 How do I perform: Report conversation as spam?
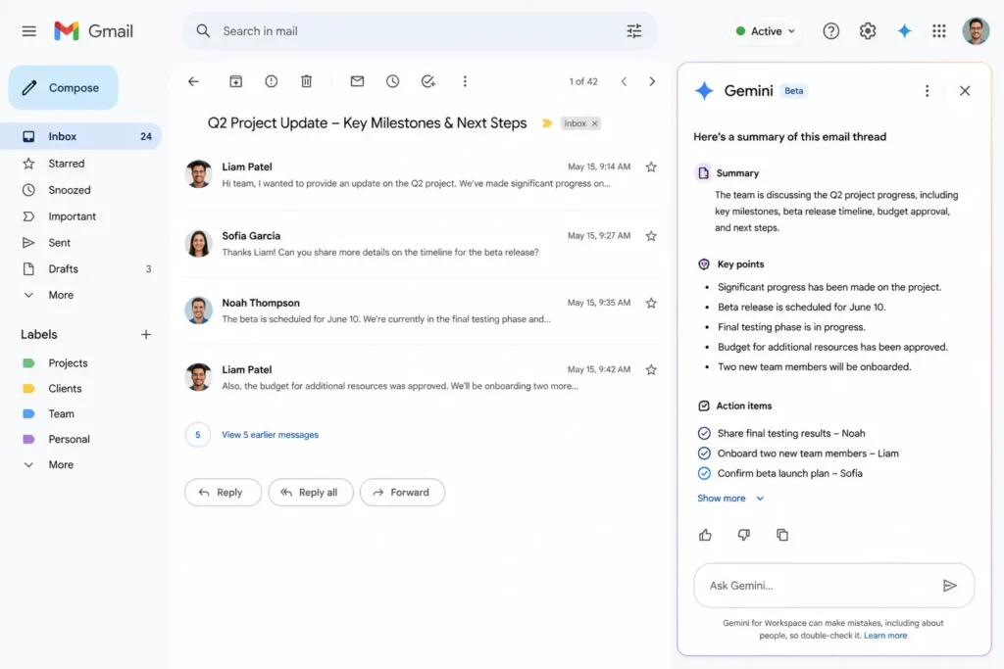271,81
